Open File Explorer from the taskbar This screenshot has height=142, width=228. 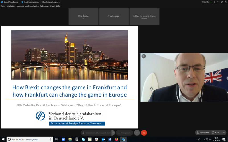tap(70, 139)
